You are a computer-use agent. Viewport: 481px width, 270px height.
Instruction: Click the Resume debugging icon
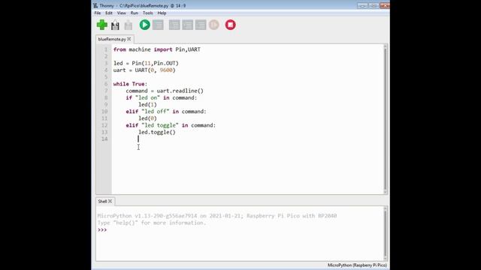coord(213,25)
